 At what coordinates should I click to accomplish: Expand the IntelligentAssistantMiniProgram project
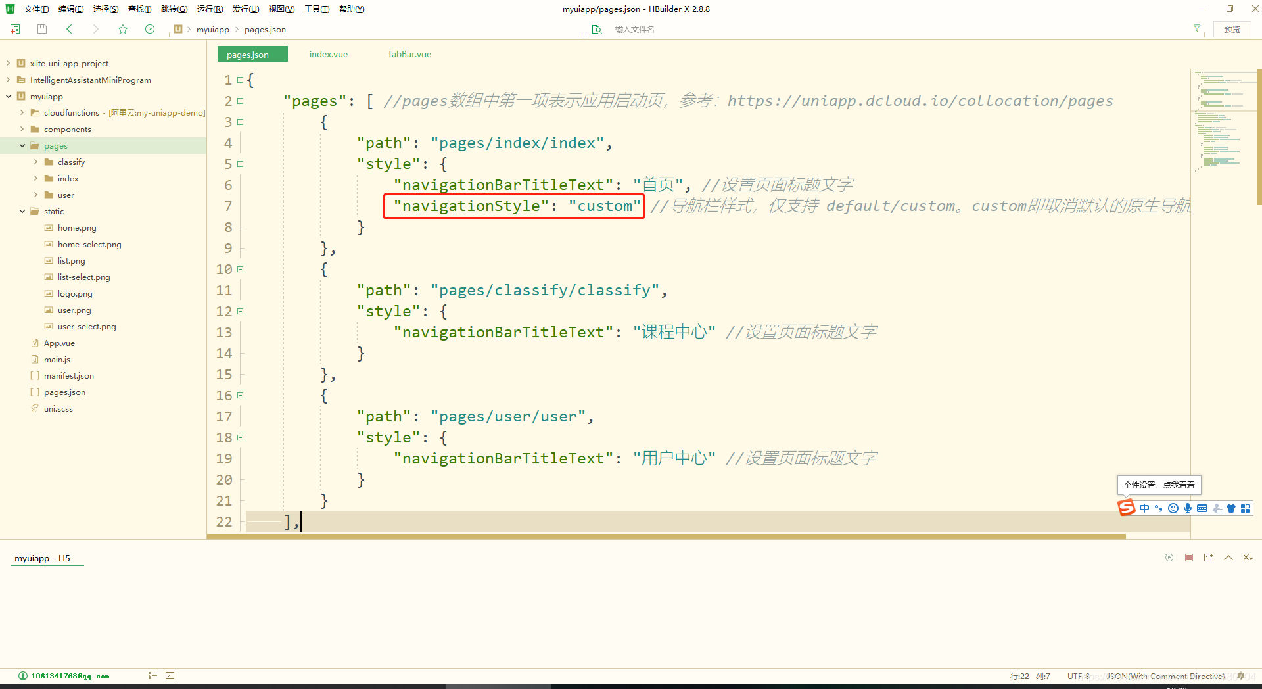point(9,80)
